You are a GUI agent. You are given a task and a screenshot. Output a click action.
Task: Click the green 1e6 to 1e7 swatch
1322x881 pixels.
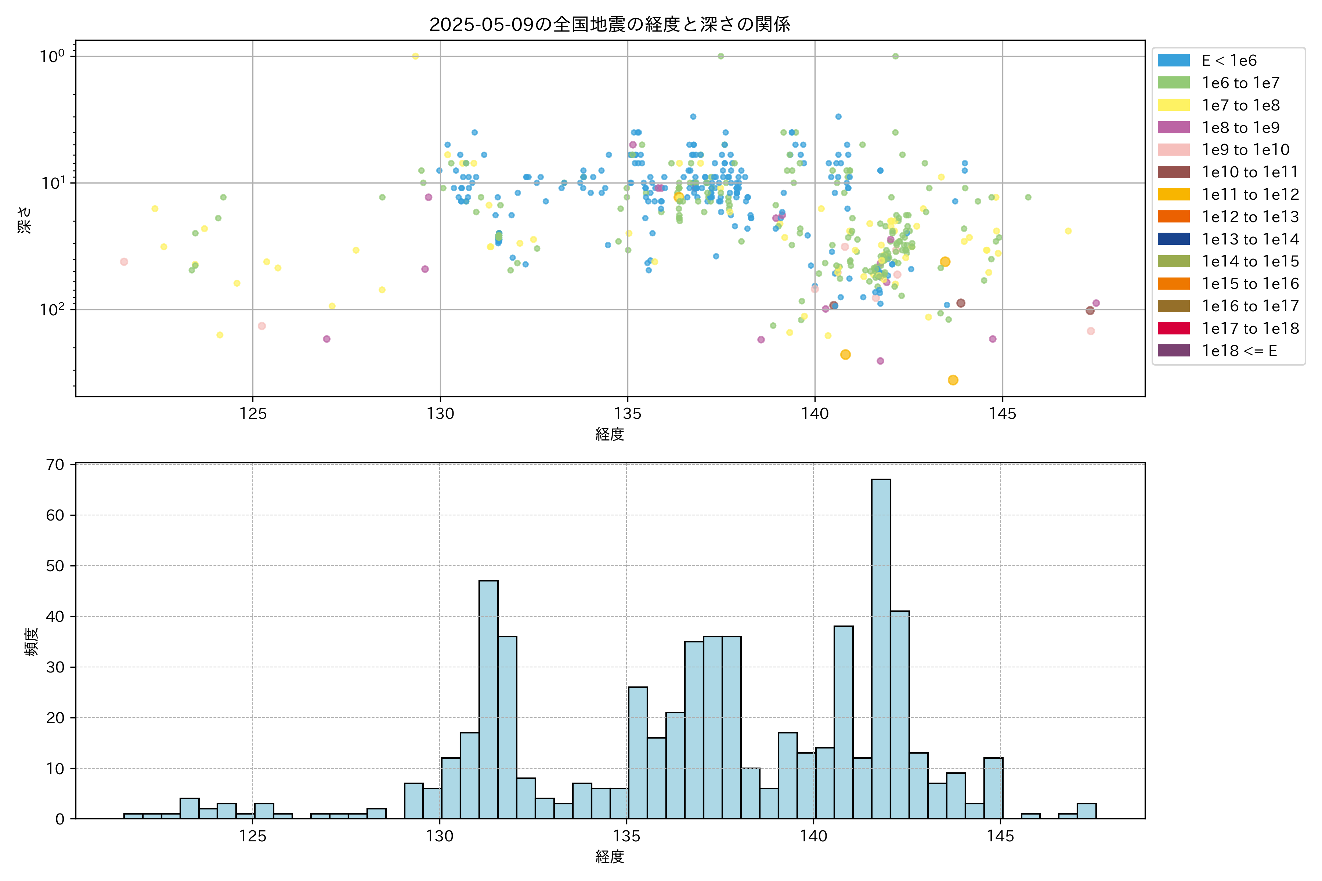tap(1174, 83)
